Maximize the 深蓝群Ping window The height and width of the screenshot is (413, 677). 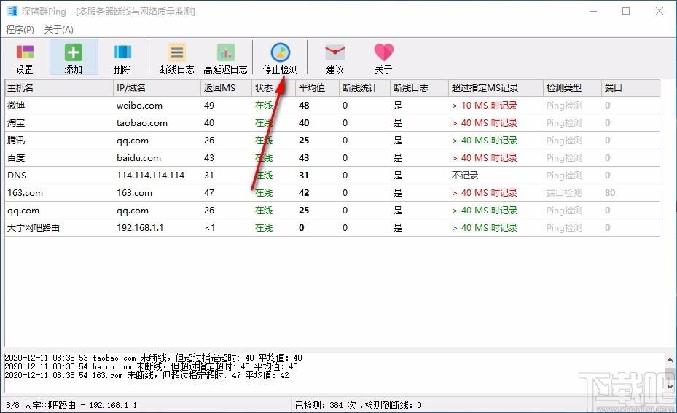(626, 11)
